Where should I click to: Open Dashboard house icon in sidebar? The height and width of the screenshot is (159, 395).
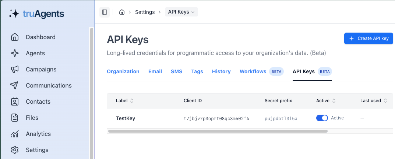(x=15, y=37)
